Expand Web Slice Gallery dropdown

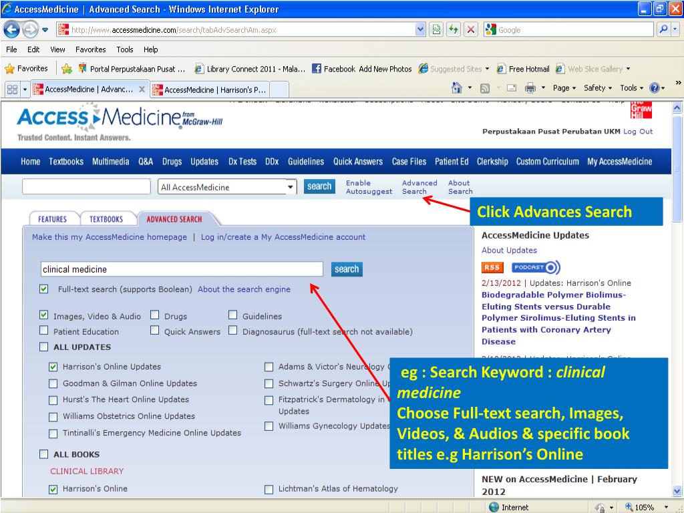tap(628, 69)
